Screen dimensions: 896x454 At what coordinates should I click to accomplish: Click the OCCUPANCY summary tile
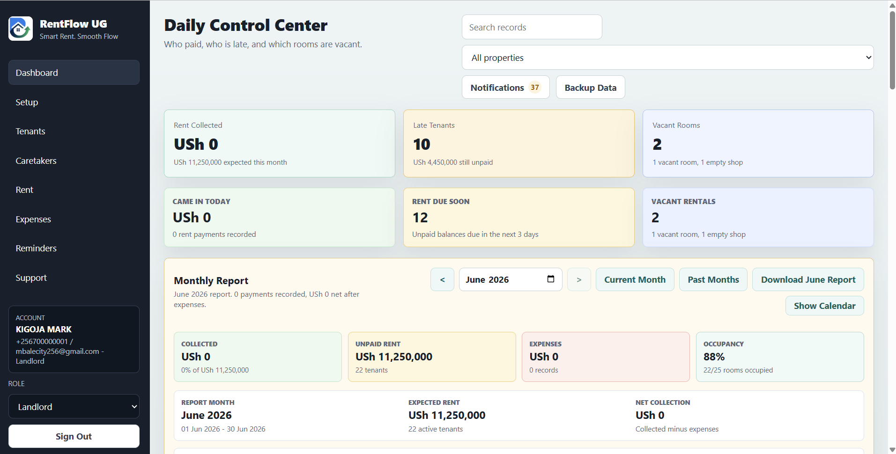pos(780,357)
